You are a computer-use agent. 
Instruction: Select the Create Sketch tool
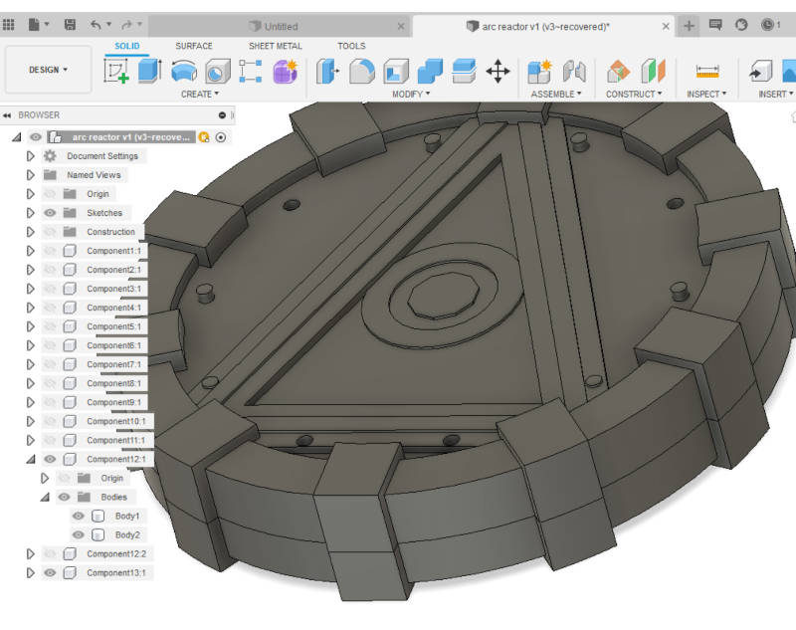(x=116, y=71)
